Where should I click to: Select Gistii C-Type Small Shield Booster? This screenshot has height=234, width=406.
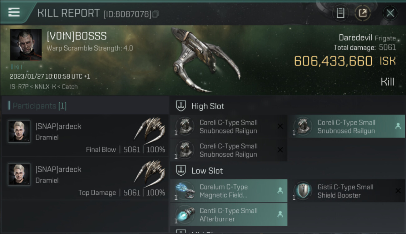coord(346,191)
